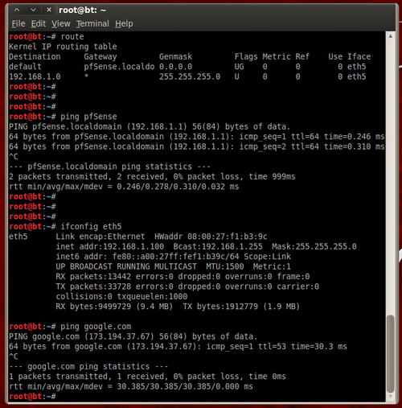Click the up-arrow window button in title bar

point(17,10)
